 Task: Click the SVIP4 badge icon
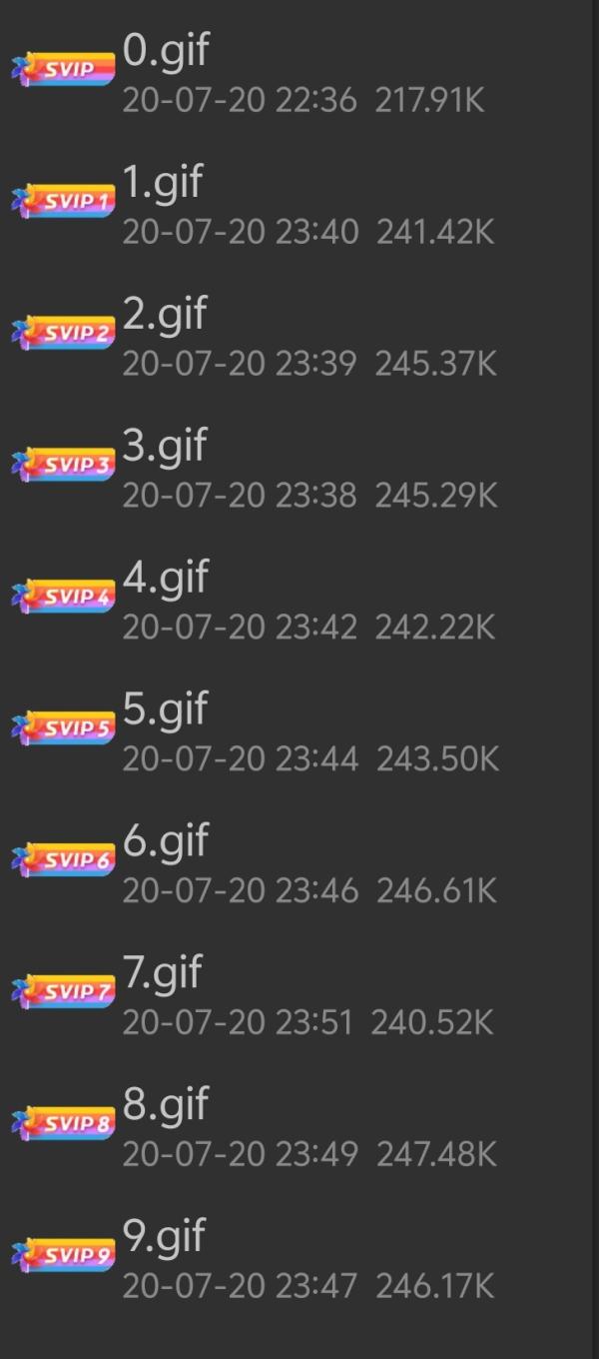tap(64, 597)
